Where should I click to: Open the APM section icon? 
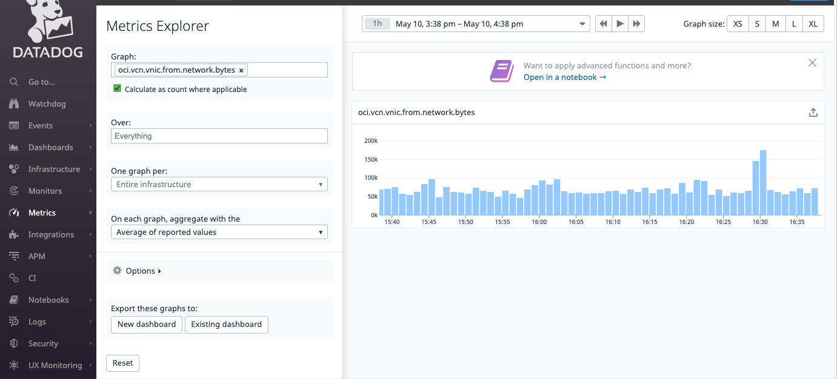[x=14, y=256]
